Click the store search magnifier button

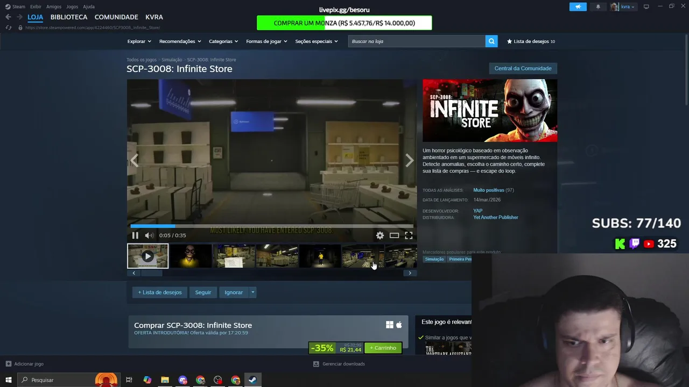[491, 41]
